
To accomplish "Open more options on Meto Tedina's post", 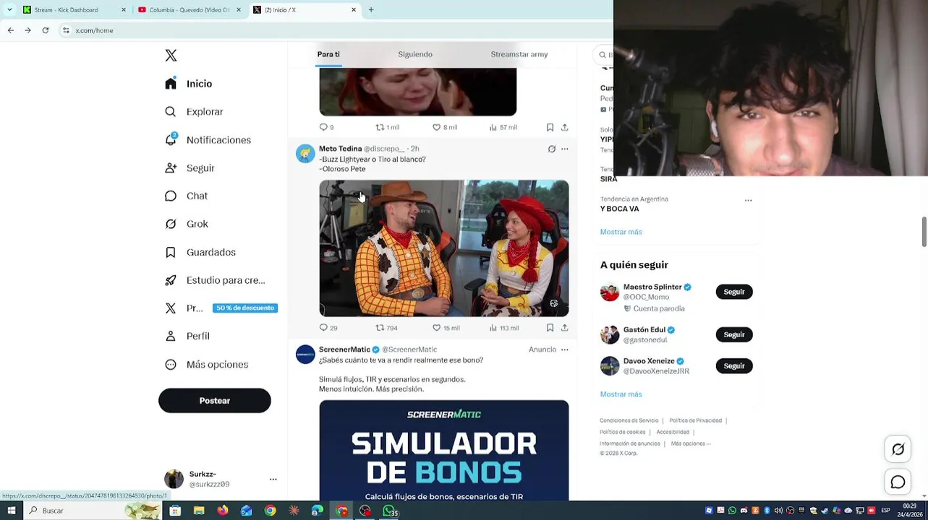I will click(x=565, y=149).
